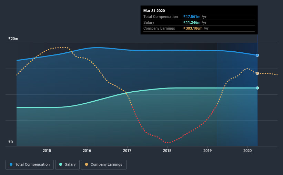
Task: Select the 2019 x-axis label
Action: [208, 151]
